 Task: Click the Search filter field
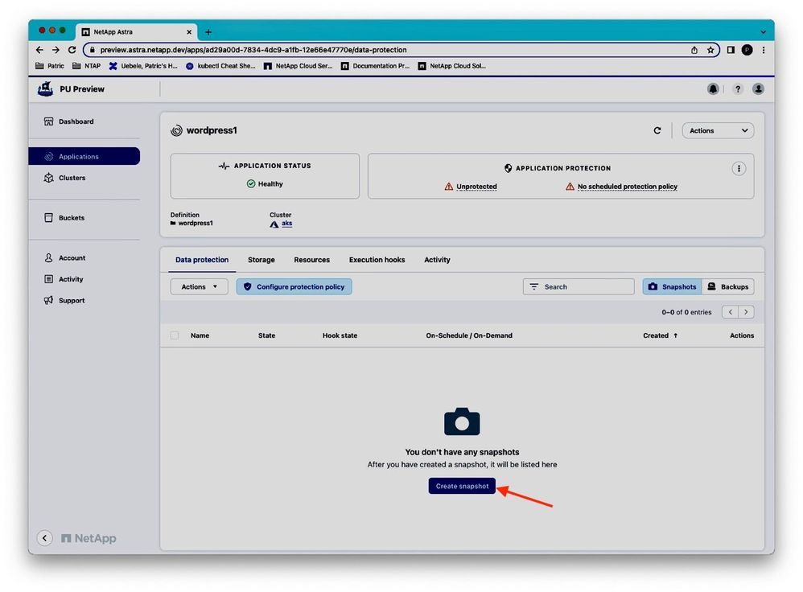(x=579, y=287)
